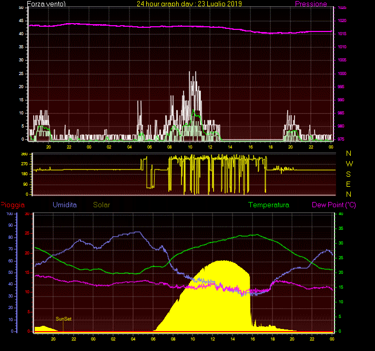Click the '180' wind direction axis value
The width and height of the screenshot is (375, 351).
(x=24, y=174)
